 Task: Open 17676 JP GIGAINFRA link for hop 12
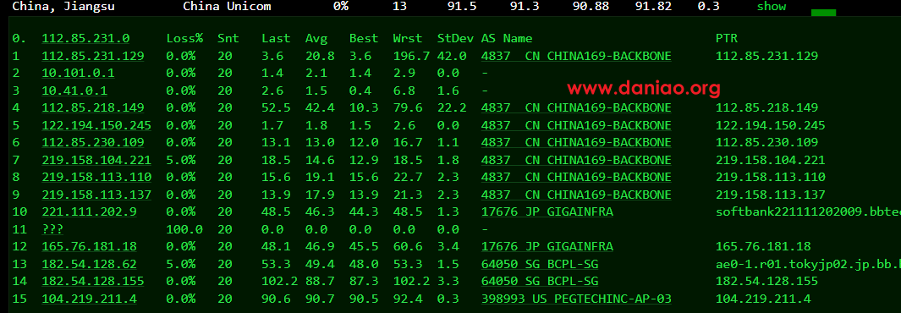click(547, 246)
